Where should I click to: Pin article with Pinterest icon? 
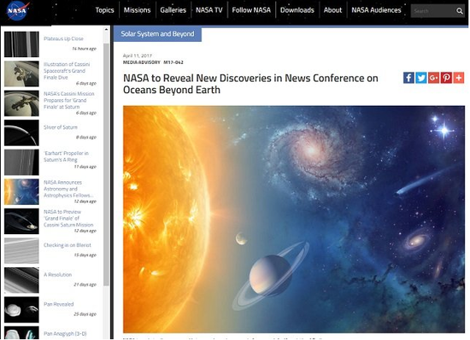(x=446, y=78)
